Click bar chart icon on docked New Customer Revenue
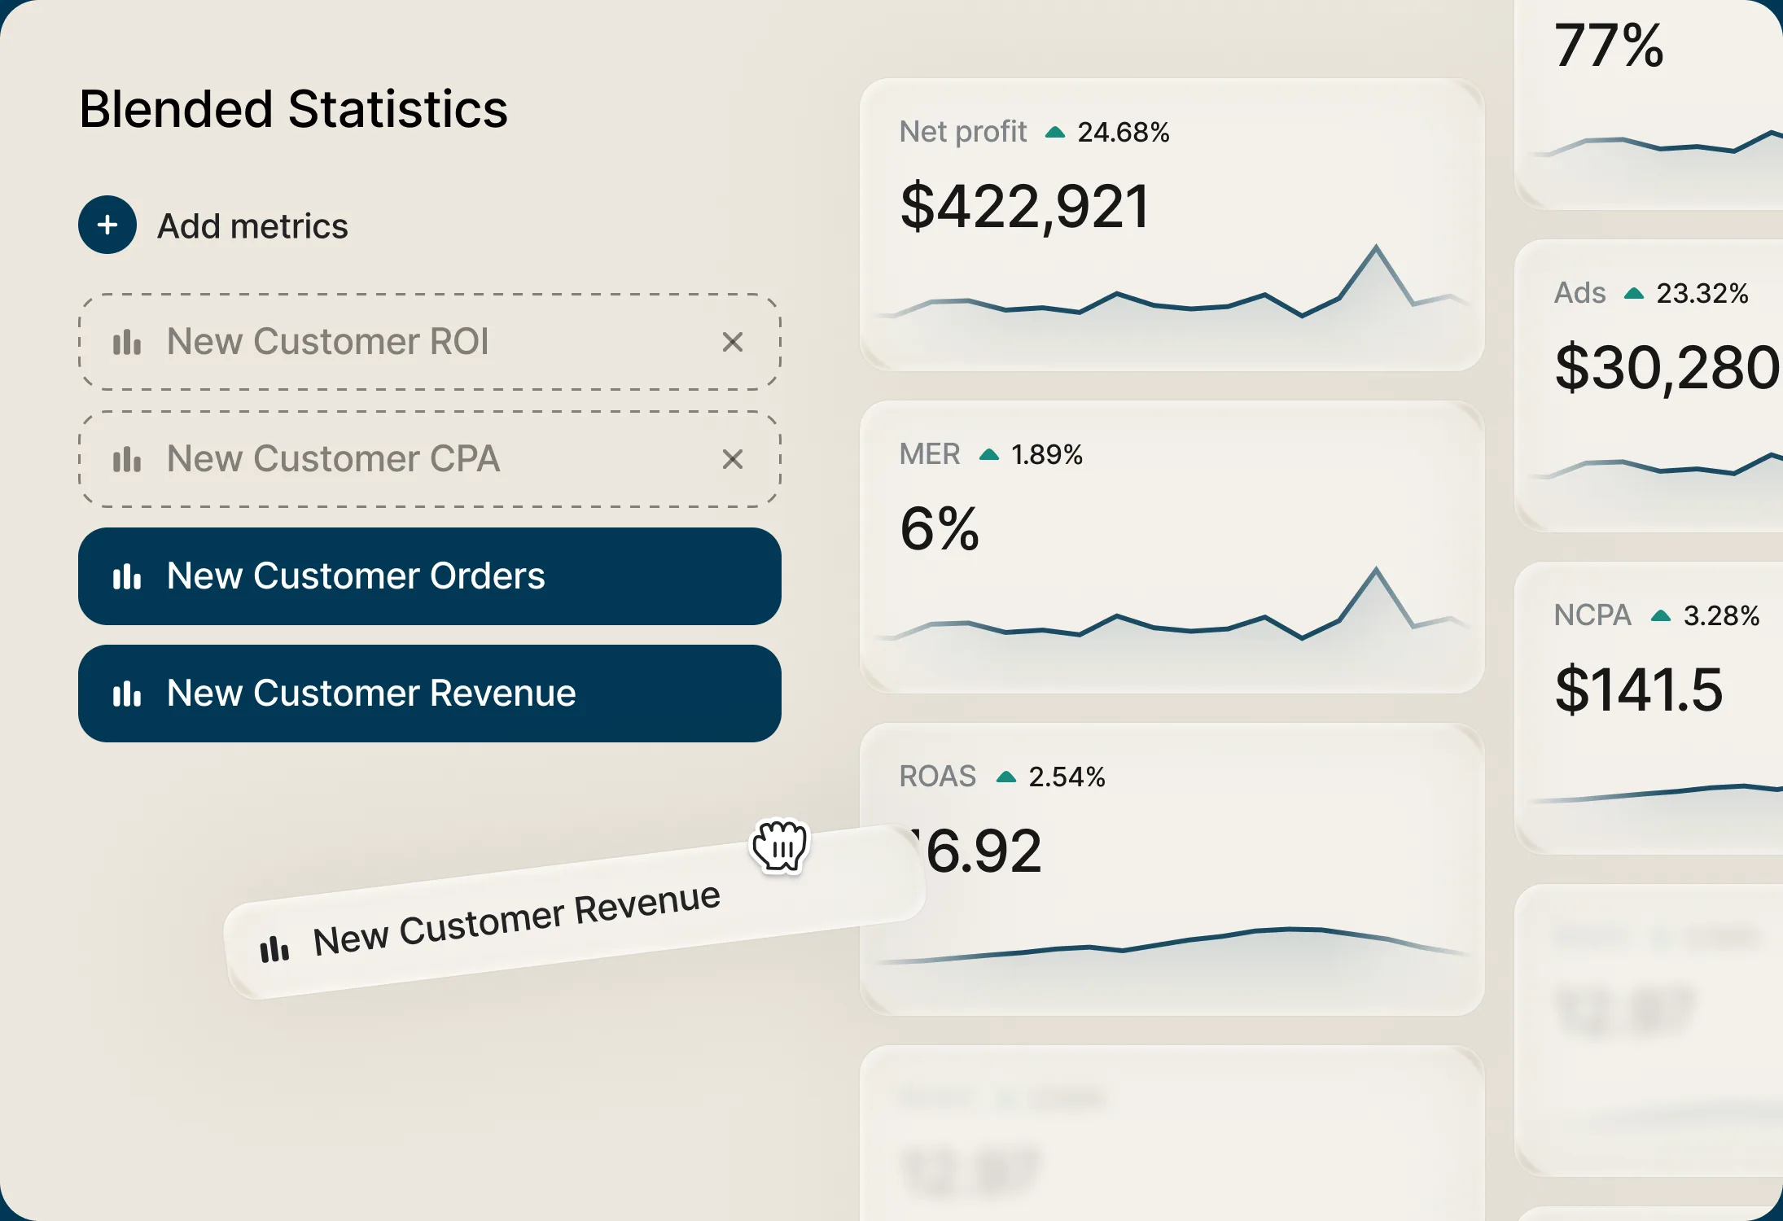Screen dimensions: 1783x1221 point(127,694)
